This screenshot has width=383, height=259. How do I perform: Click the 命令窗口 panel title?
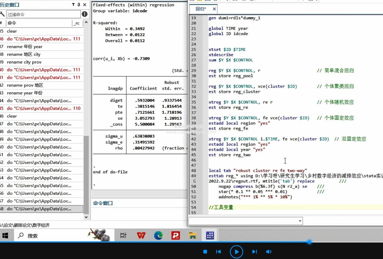(x=103, y=203)
